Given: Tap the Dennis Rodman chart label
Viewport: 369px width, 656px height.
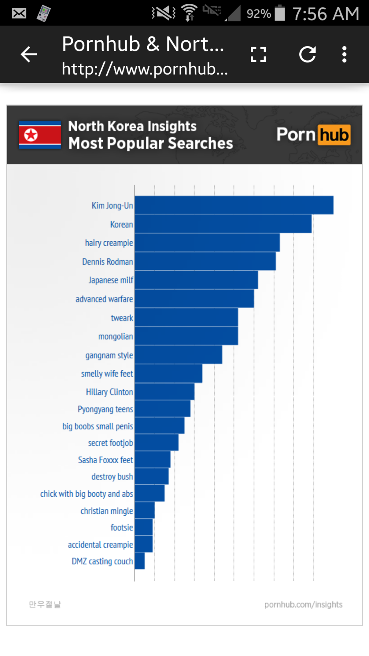Looking at the screenshot, I should tap(108, 262).
